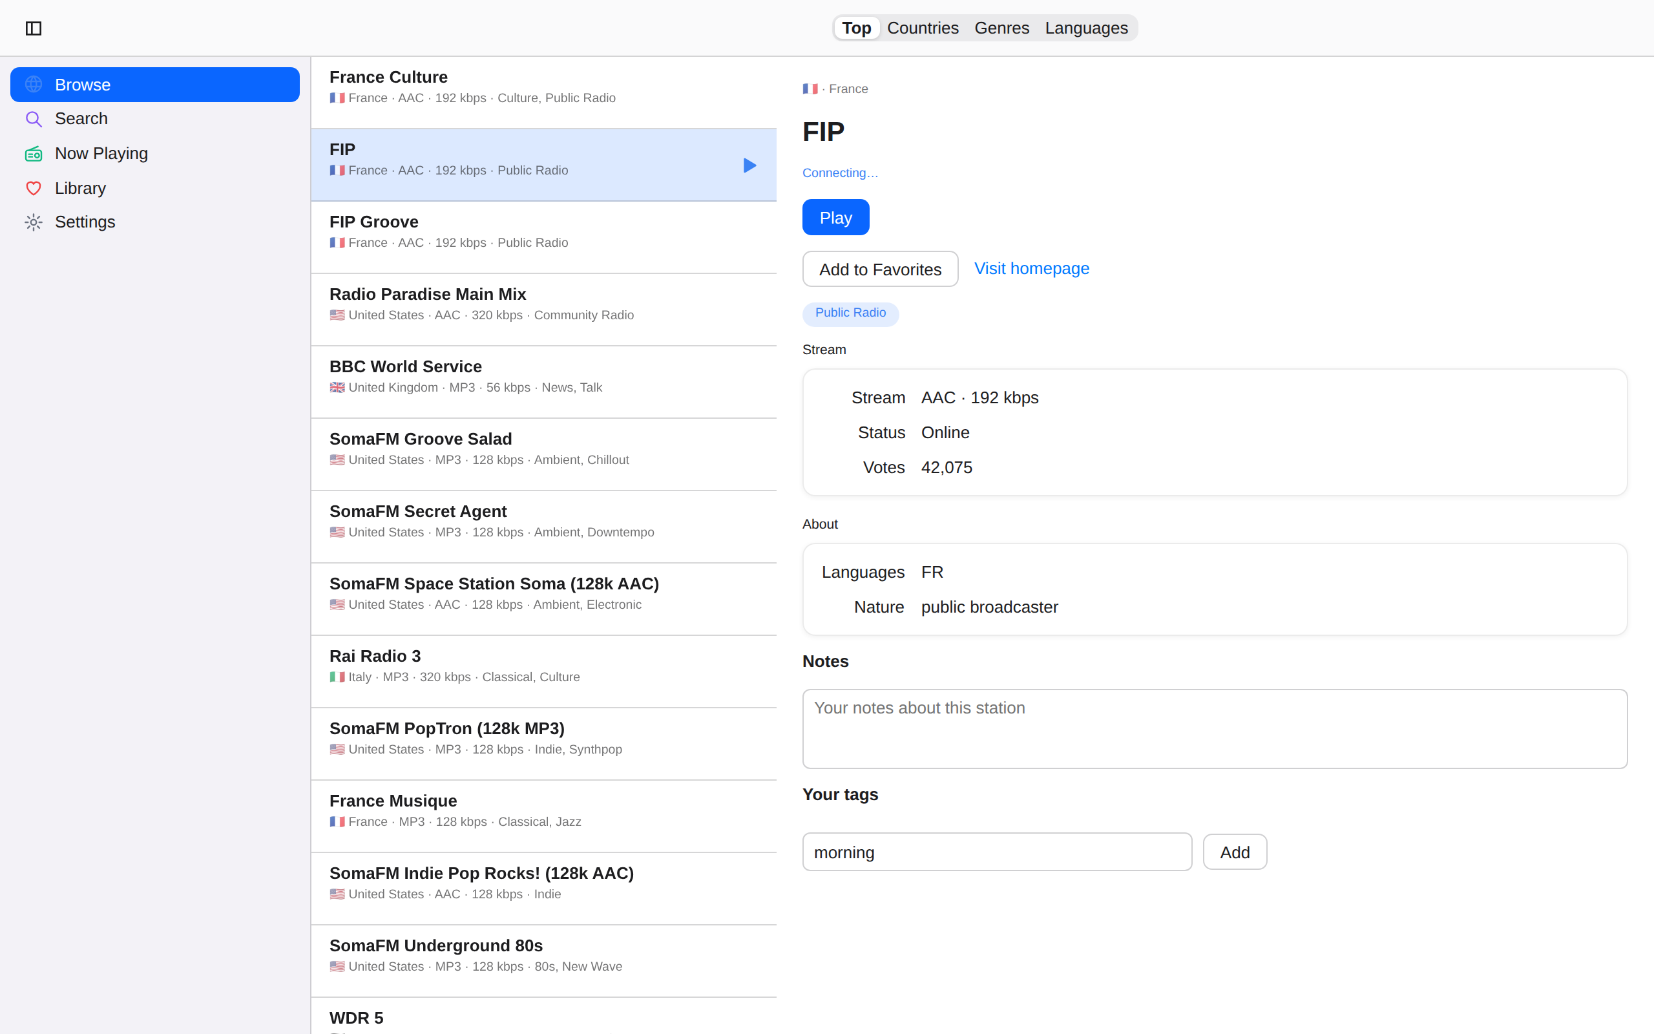Open Library in the sidebar
This screenshot has width=1654, height=1034.
(x=155, y=188)
